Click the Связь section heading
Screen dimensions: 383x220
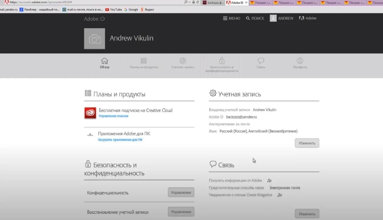[x=226, y=165]
